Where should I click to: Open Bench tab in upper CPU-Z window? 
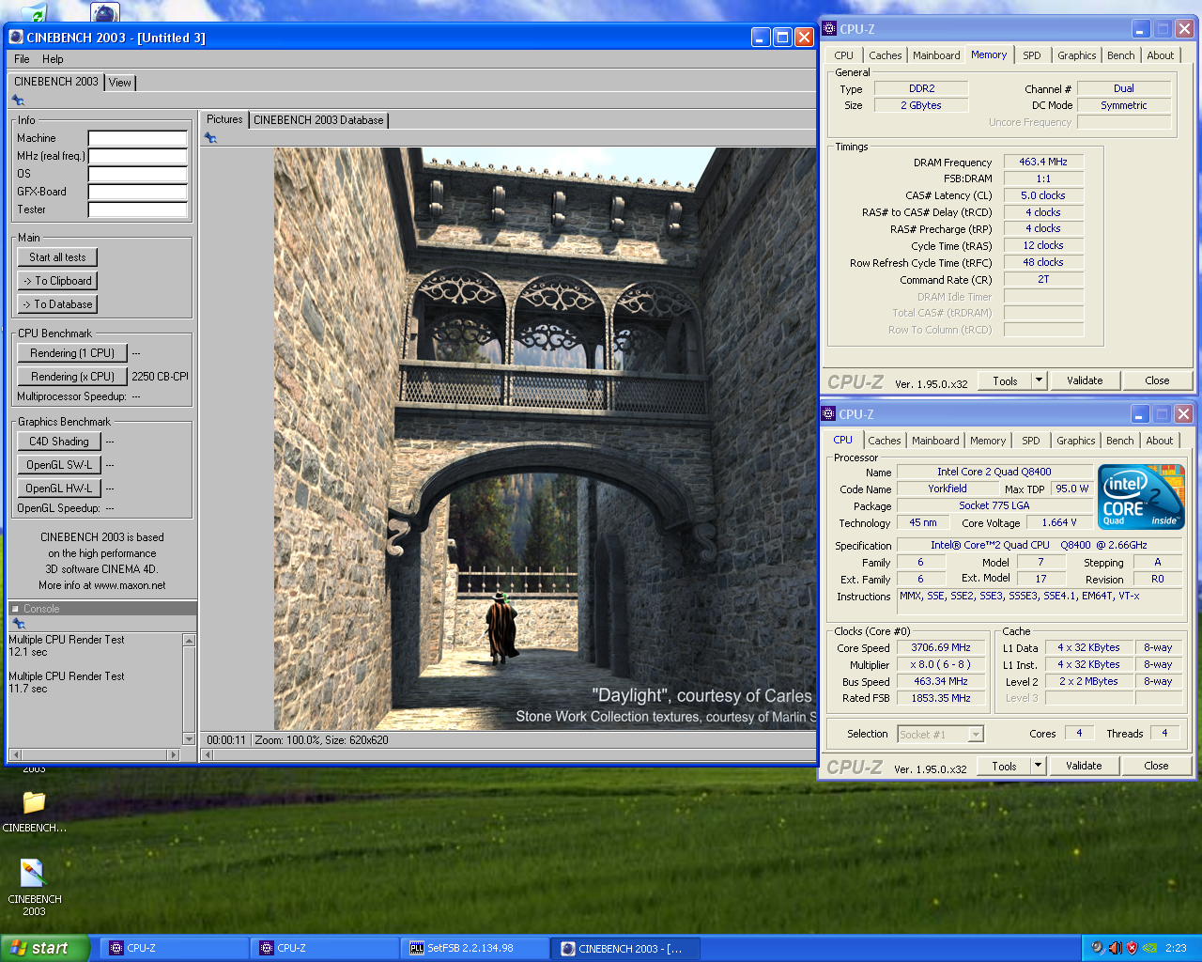pos(1120,55)
